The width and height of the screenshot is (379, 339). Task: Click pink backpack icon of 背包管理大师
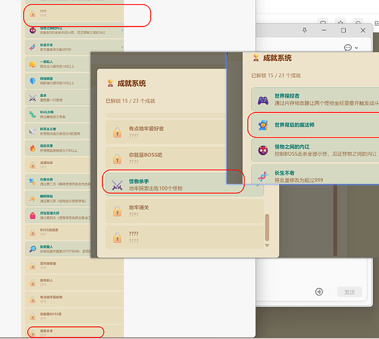[33, 216]
